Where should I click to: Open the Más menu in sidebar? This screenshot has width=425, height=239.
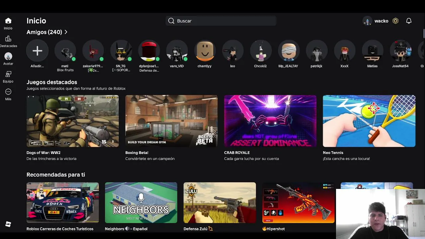[x=8, y=92]
